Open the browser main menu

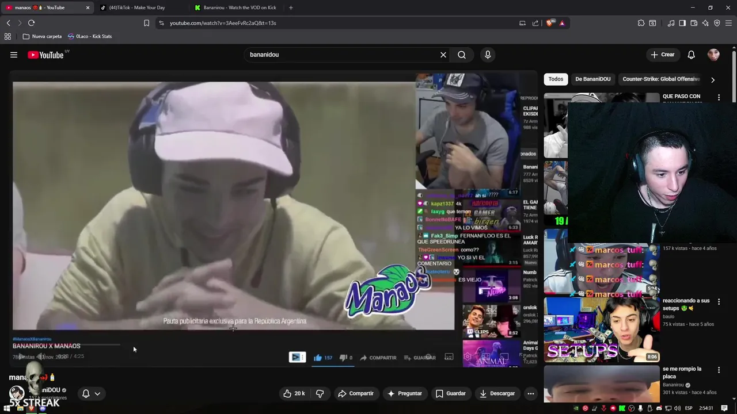(x=728, y=23)
